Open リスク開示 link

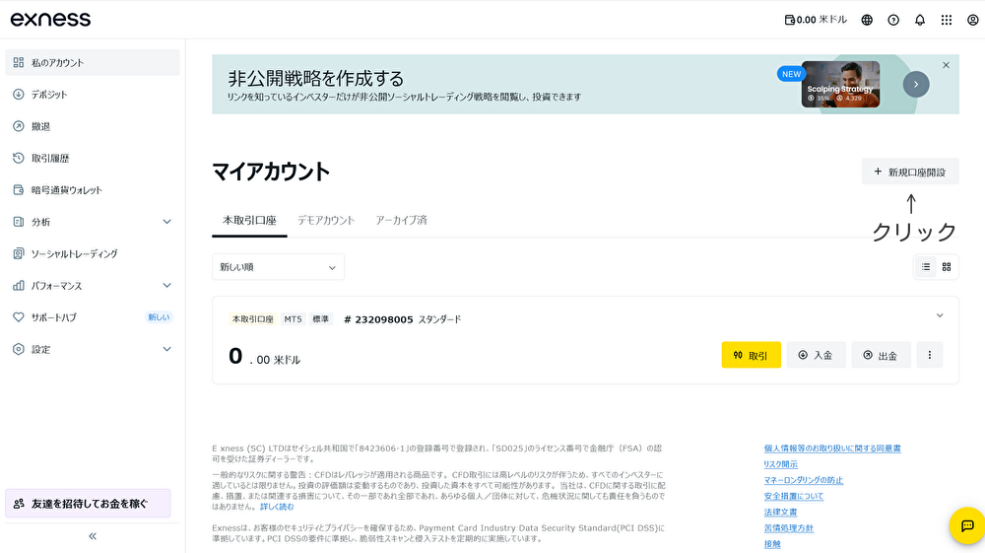pyautogui.click(x=781, y=464)
